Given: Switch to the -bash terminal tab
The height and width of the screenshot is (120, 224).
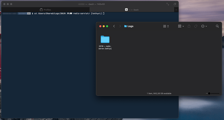Looking at the screenshot, I should click(132, 10).
